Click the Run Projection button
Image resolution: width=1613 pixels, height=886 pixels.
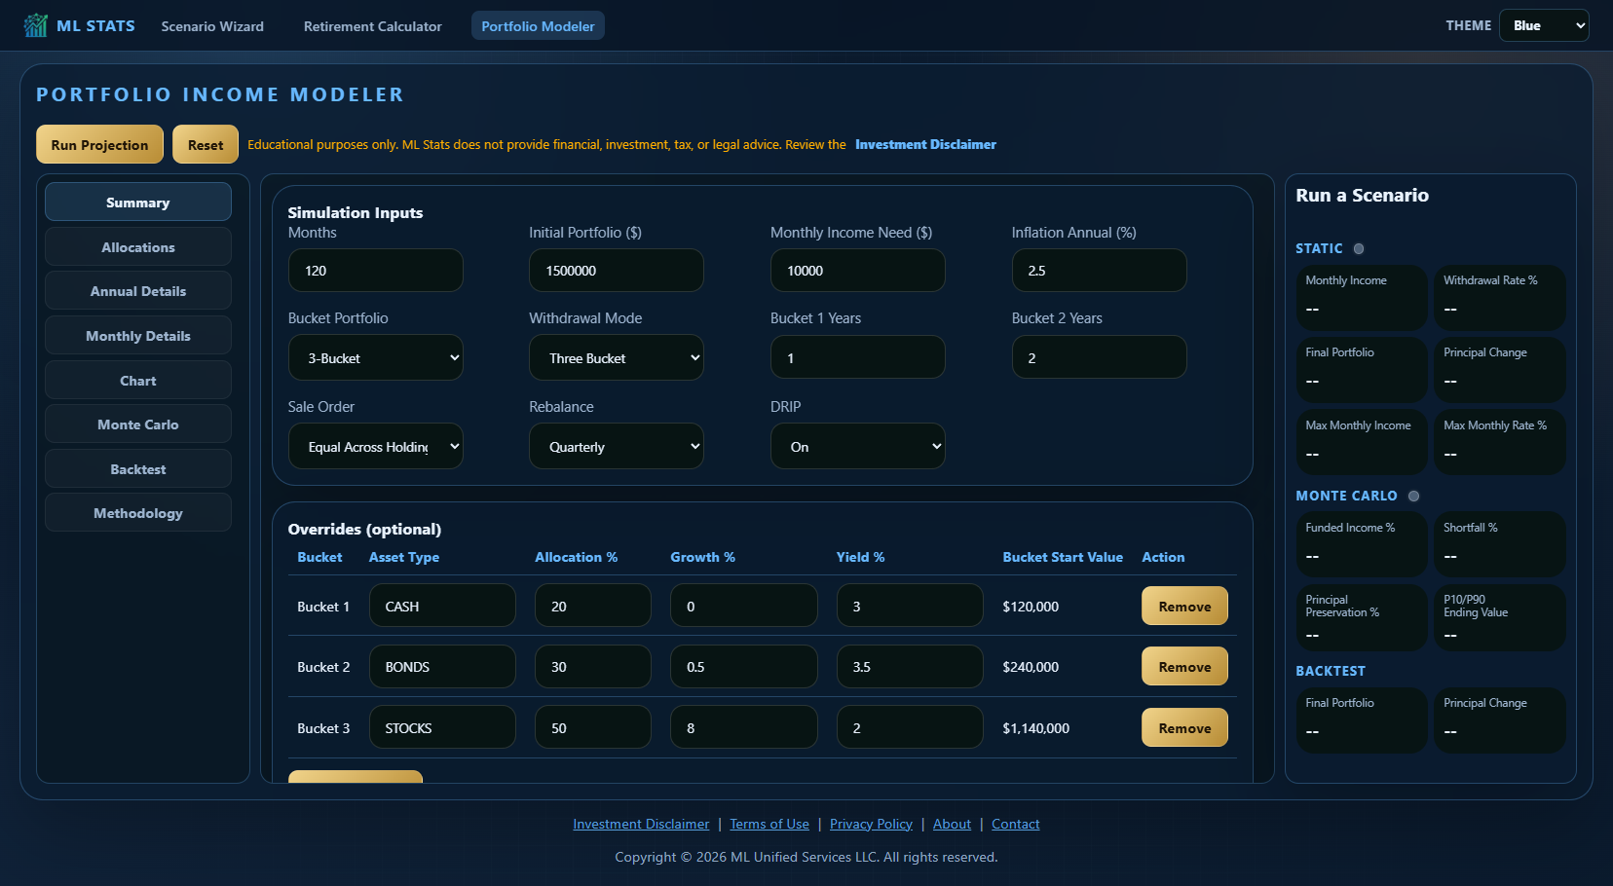pos(99,144)
